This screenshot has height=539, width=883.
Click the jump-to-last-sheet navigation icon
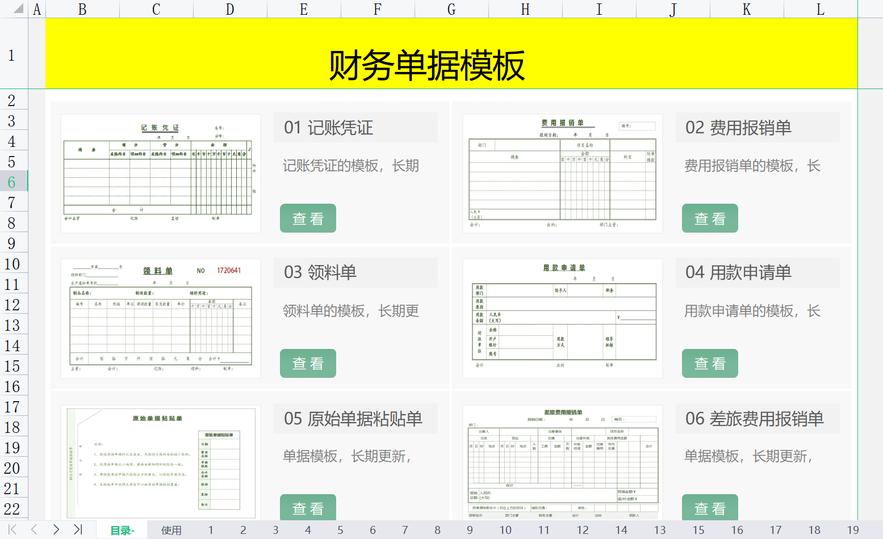pyautogui.click(x=79, y=529)
